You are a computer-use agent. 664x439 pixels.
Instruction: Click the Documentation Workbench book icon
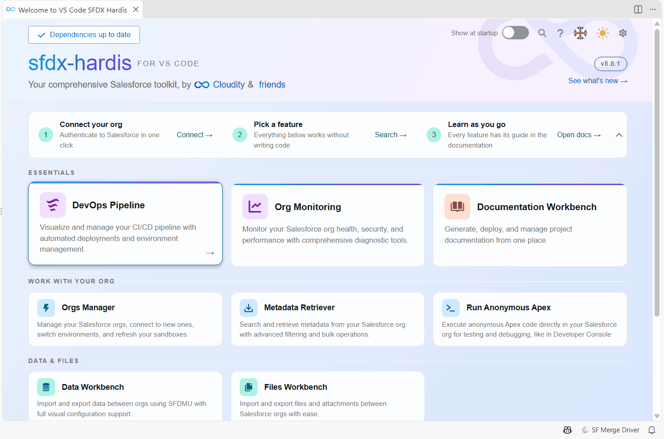pos(457,207)
